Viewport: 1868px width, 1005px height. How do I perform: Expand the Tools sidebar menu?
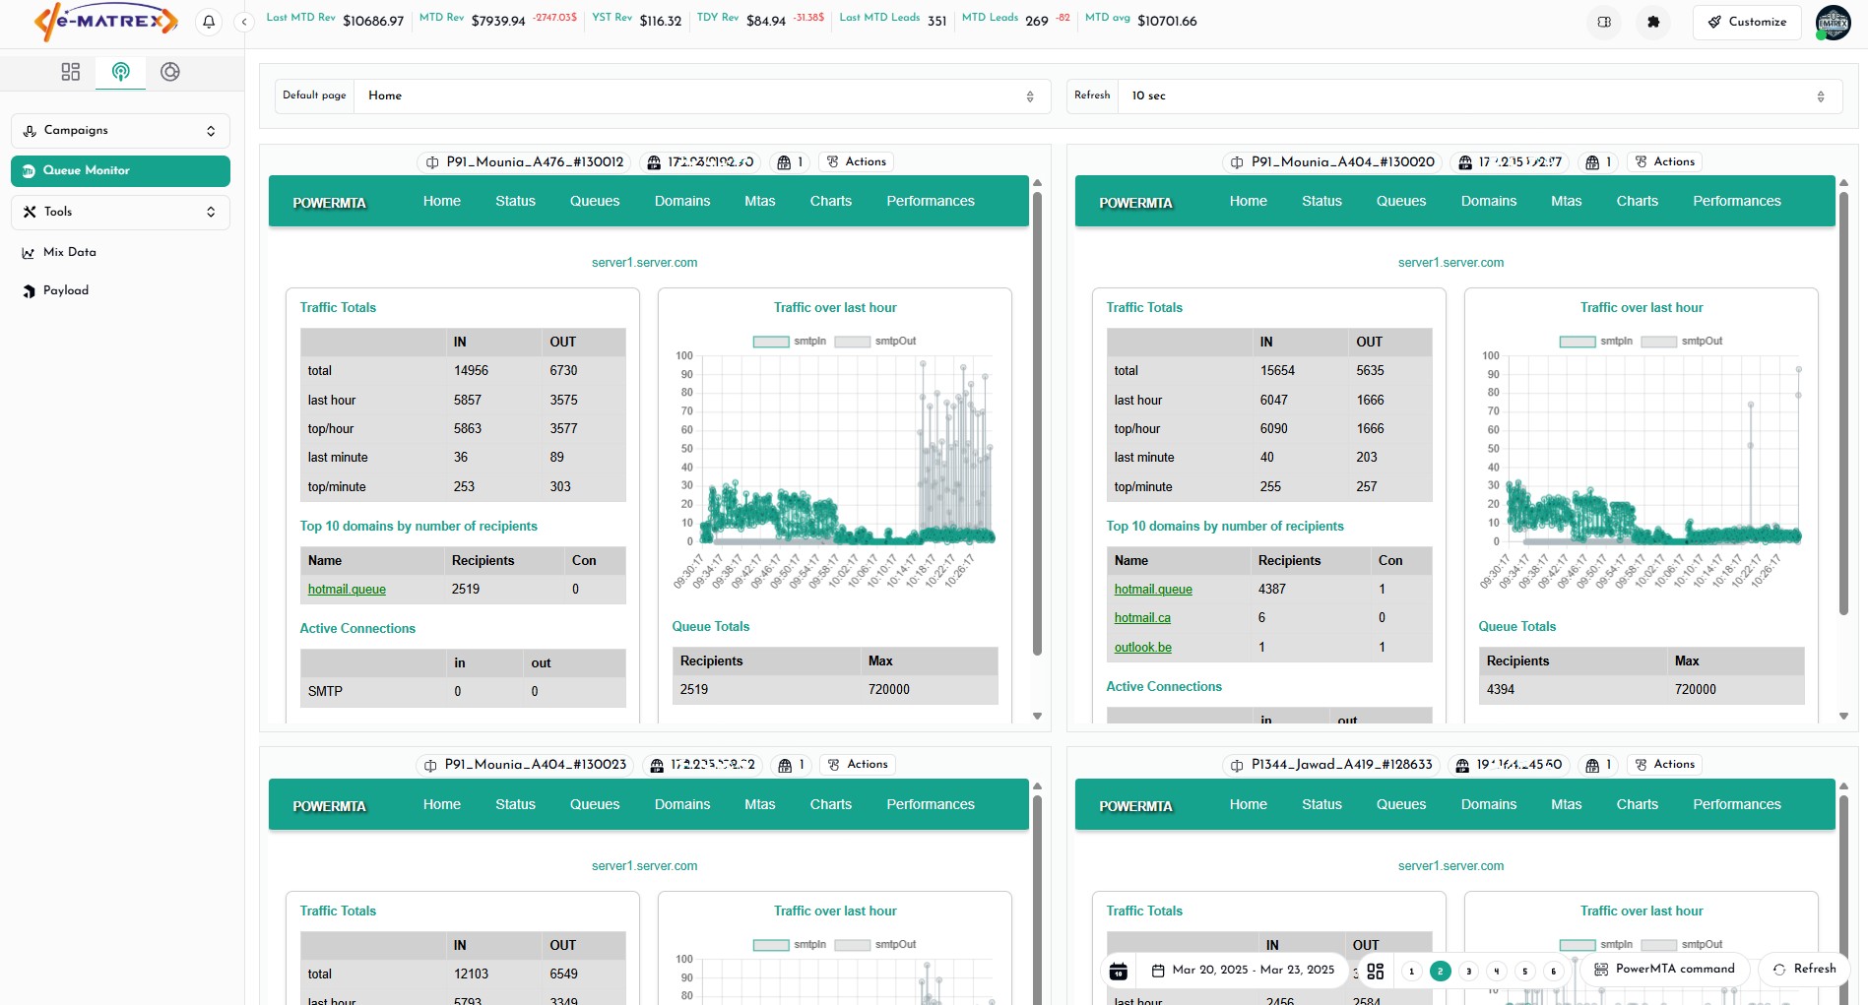120,212
